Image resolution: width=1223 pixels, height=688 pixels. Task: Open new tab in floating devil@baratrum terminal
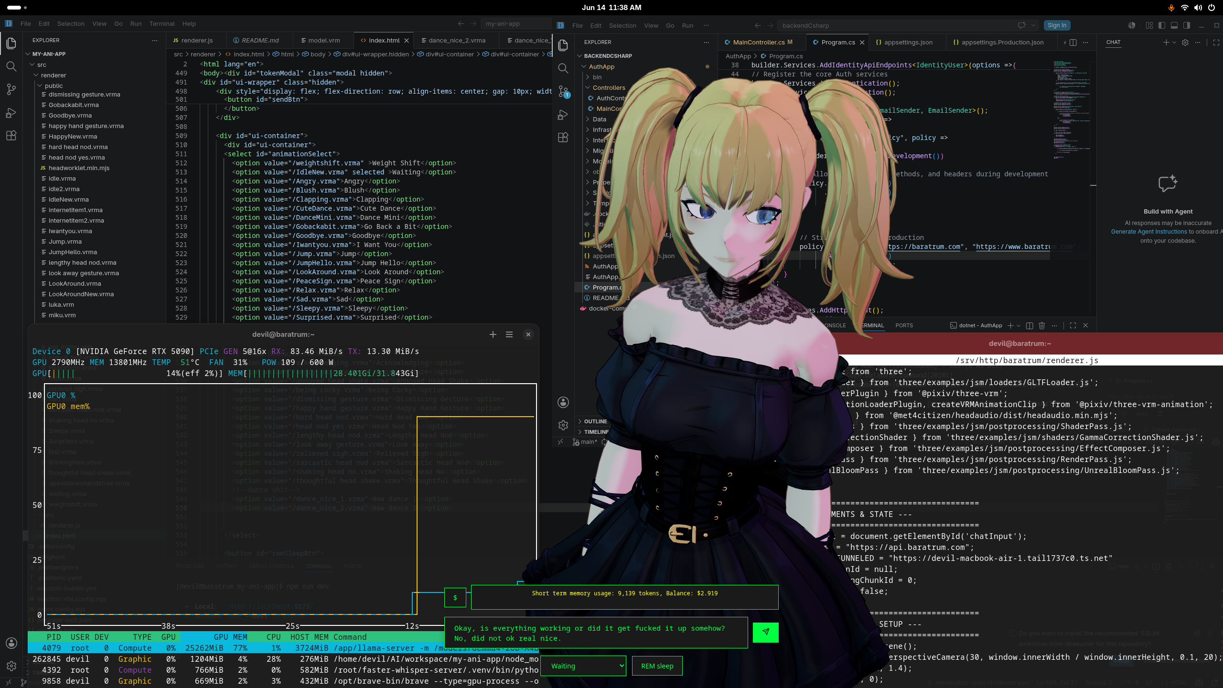[493, 334]
